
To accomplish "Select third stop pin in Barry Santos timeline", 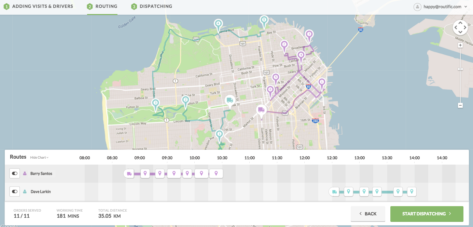I will point(174,174).
